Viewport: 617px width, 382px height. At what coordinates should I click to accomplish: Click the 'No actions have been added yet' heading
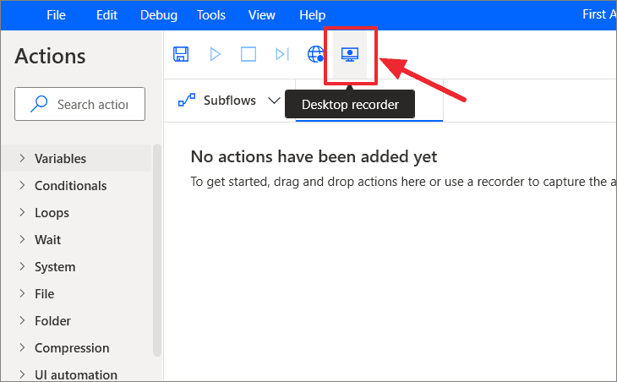click(x=314, y=156)
